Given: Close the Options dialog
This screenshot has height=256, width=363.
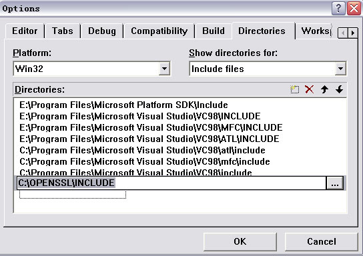Looking at the screenshot, I should click(354, 9).
